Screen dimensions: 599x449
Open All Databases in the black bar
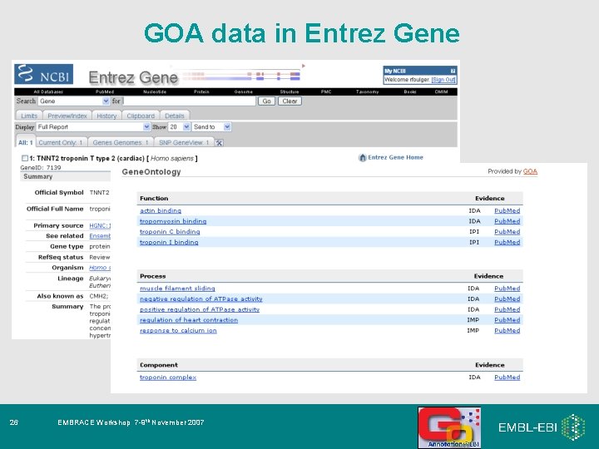pos(48,91)
